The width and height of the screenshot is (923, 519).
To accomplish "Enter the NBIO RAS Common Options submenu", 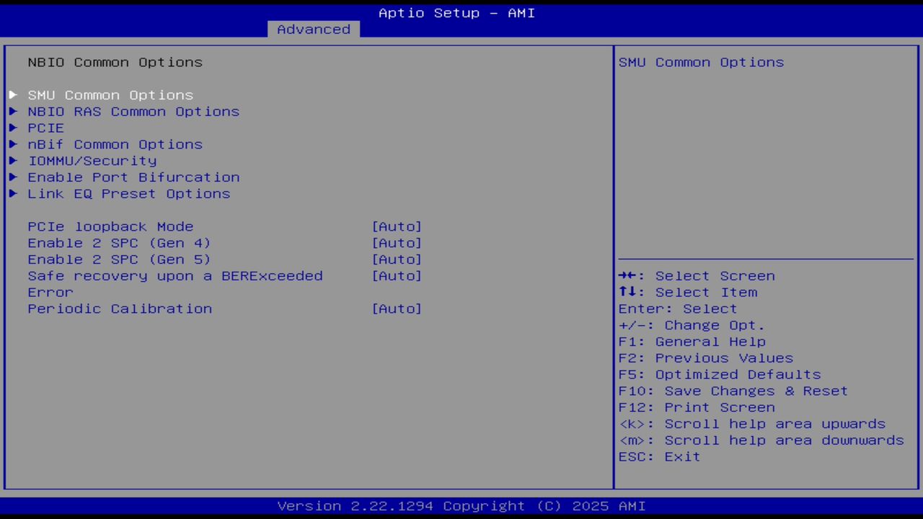I will (133, 111).
